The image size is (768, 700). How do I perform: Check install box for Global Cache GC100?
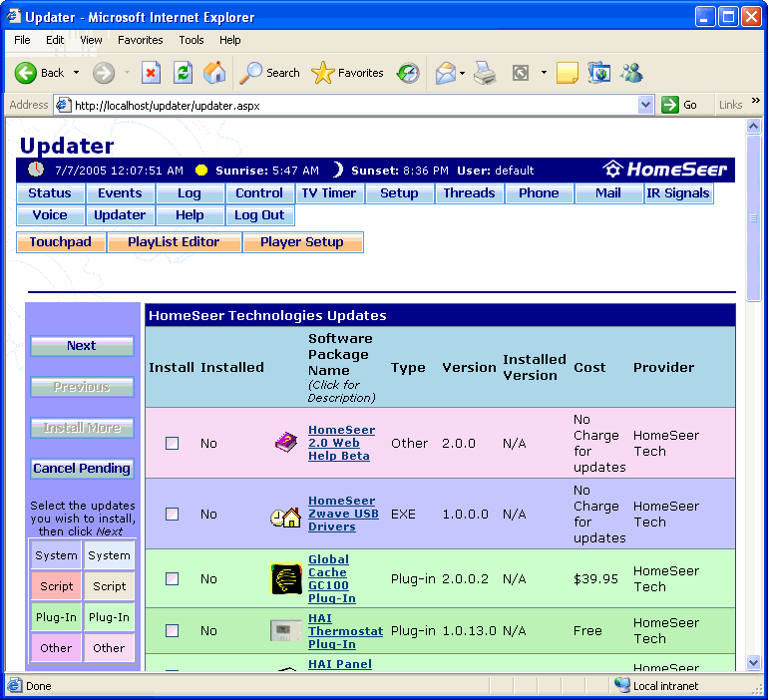(x=172, y=578)
